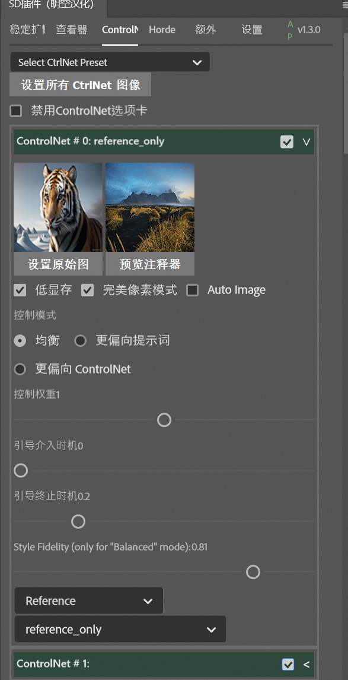Enable the Auto Image checkbox
Image resolution: width=348 pixels, height=680 pixels.
(x=192, y=290)
